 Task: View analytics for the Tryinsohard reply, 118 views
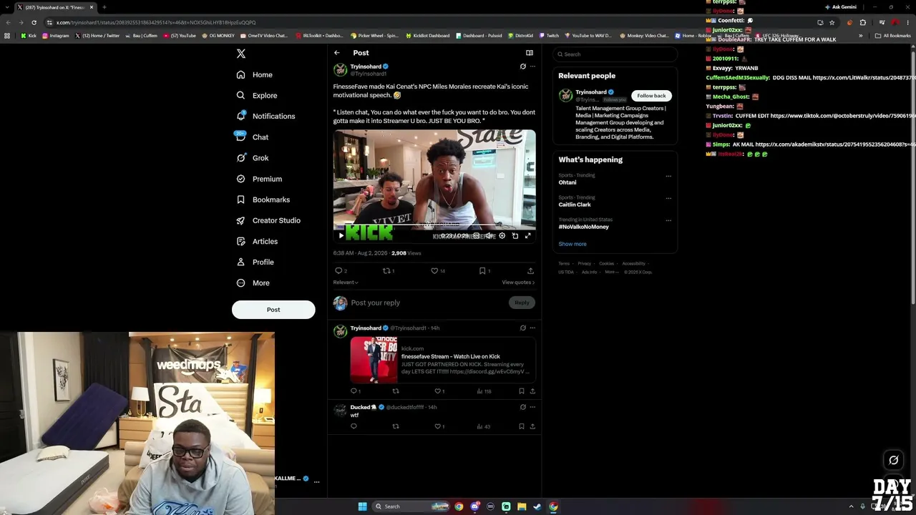pos(484,391)
